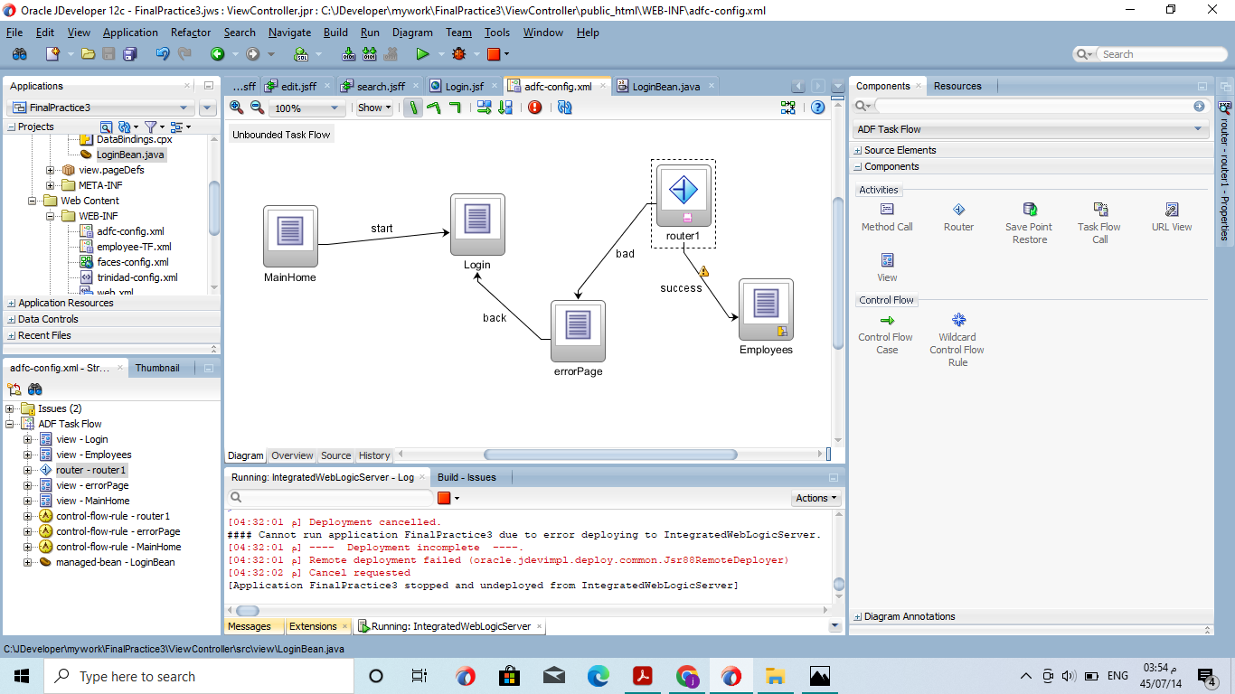The width and height of the screenshot is (1235, 694).
Task: Open the ADF Task Flow palette dropdown
Action: click(x=1031, y=129)
